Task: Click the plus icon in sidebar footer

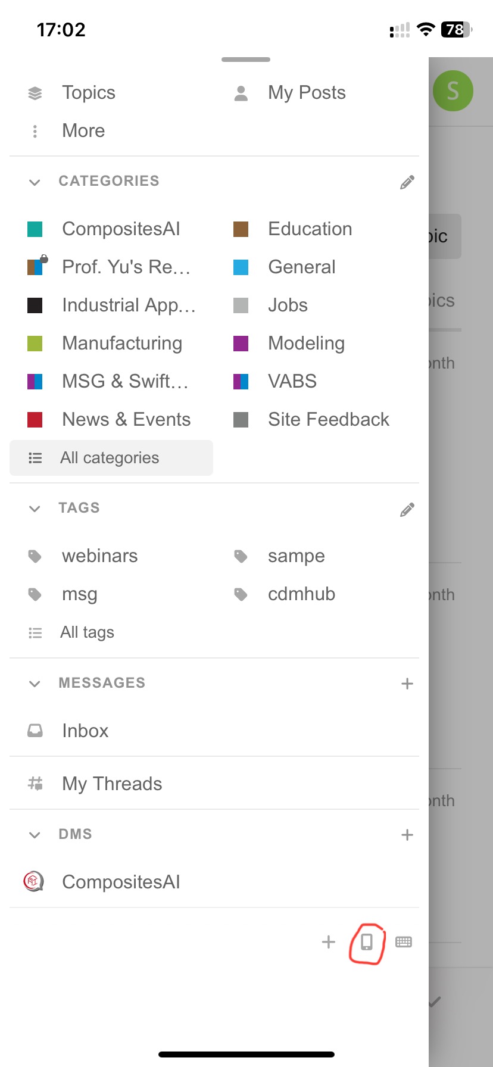Action: click(x=329, y=942)
